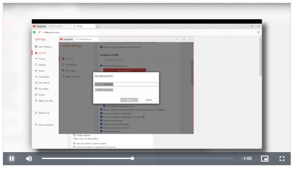Viewport: 295px width, 169px height.
Task: Click the Password input field
Action: tap(135, 84)
